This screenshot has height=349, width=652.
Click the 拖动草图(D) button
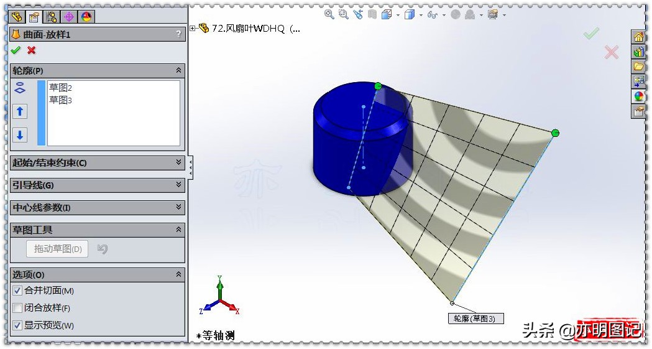pyautogui.click(x=57, y=249)
